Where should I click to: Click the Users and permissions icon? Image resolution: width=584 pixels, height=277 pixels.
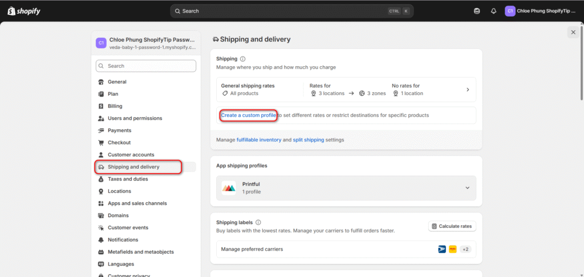[100, 119]
